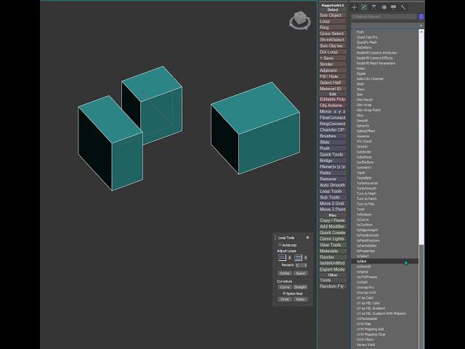
Task: Open the modifier list dropdown arrow
Action: pyautogui.click(x=421, y=25)
